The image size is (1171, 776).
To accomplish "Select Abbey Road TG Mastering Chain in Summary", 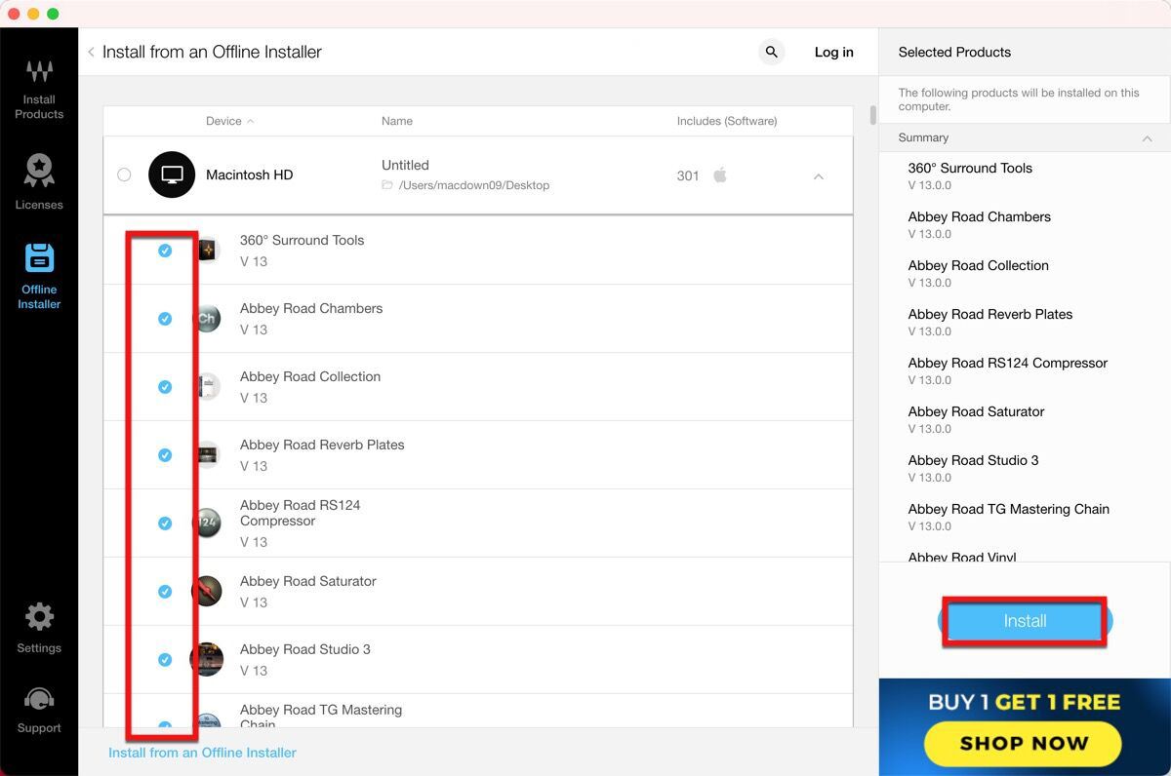I will point(1009,510).
